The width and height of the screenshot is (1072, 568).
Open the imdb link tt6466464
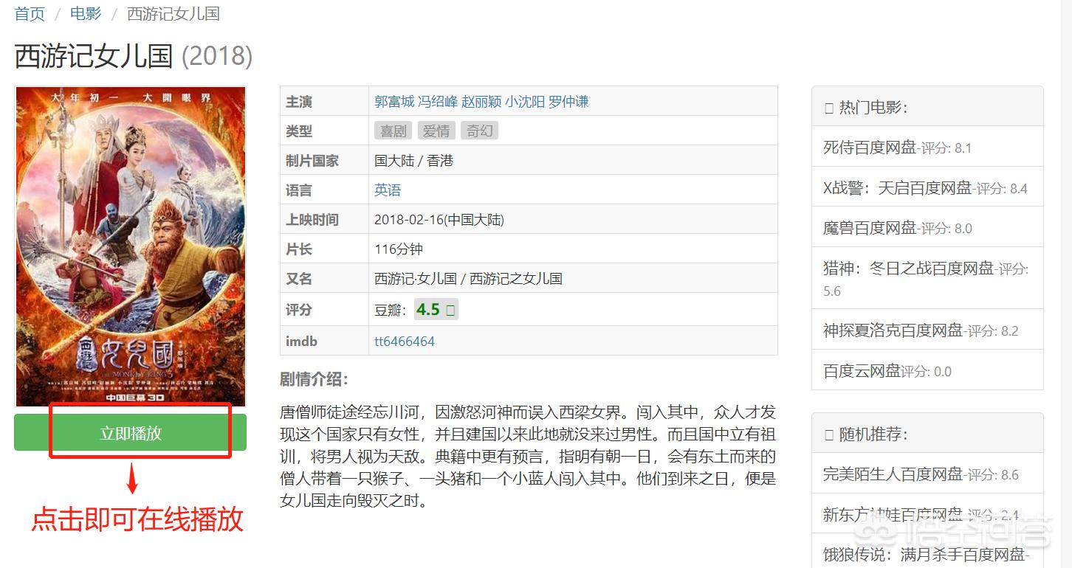405,341
